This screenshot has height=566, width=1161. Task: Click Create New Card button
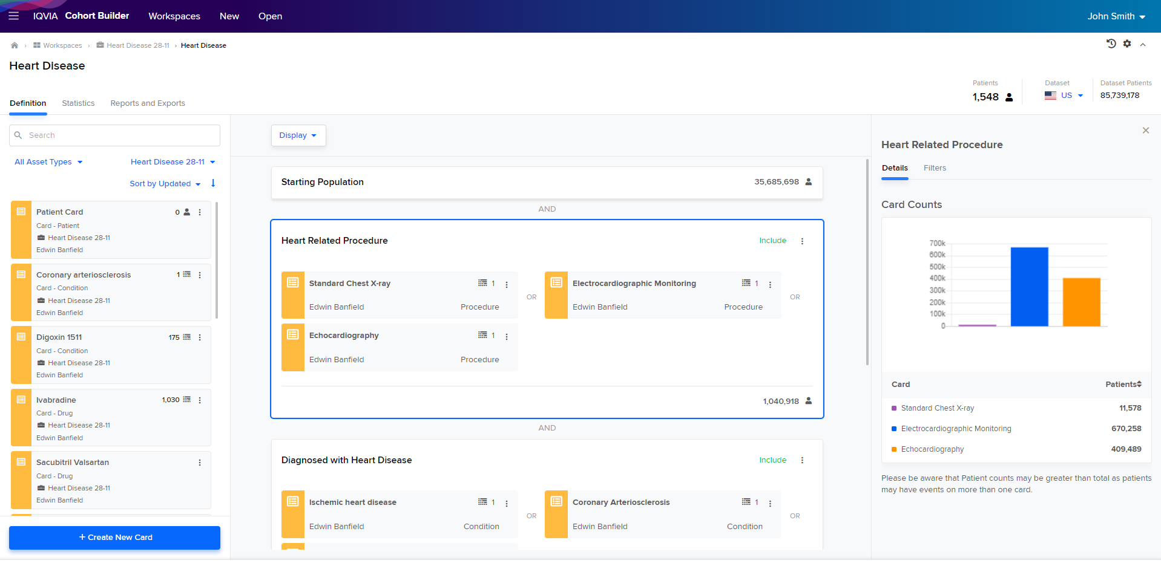114,538
